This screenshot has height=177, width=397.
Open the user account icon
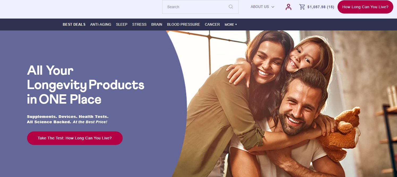[x=288, y=7]
